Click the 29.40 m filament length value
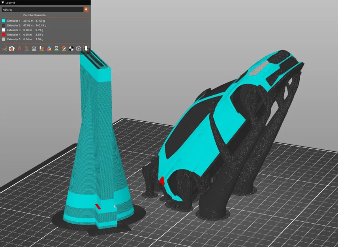This screenshot has height=247, width=338. click(28, 21)
